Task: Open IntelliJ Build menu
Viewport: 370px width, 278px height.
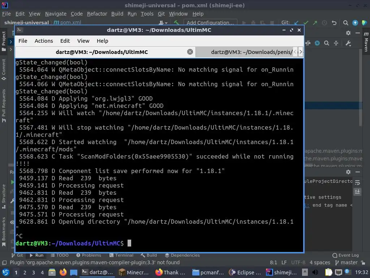Action: [x=117, y=14]
